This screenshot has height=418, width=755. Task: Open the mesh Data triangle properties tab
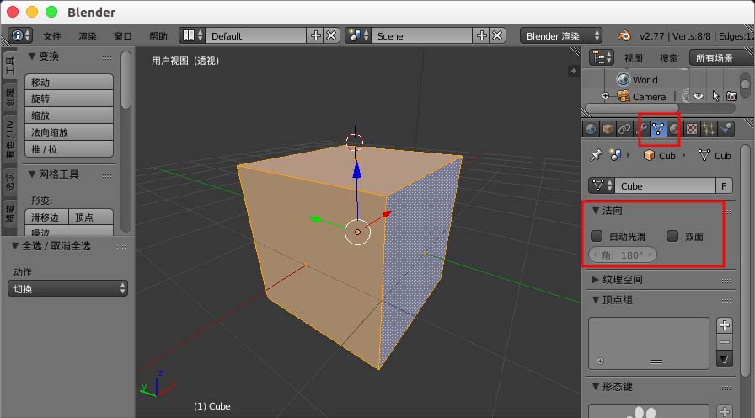click(x=658, y=129)
